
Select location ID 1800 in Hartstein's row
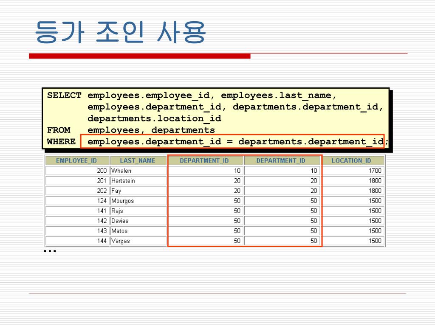coord(353,180)
